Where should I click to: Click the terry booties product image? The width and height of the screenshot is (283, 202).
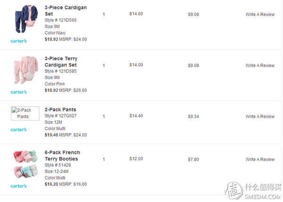26,164
